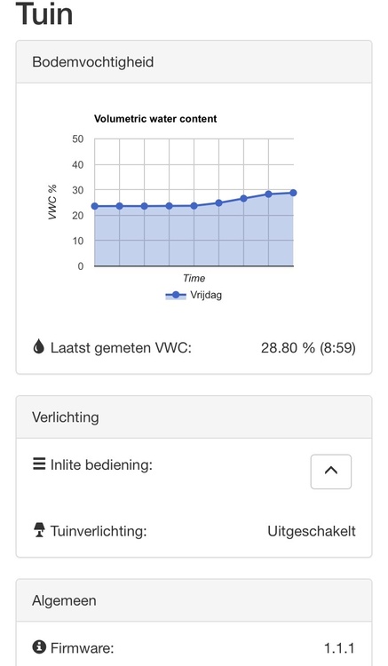
Task: Click the Volumetric water content chart title
Action: (155, 119)
